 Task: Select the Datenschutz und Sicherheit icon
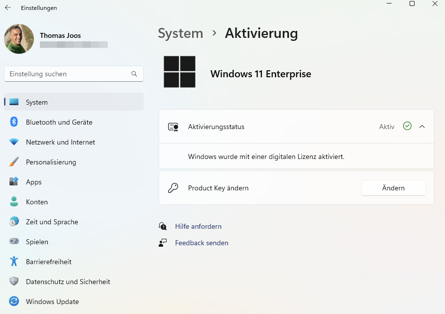(13, 282)
